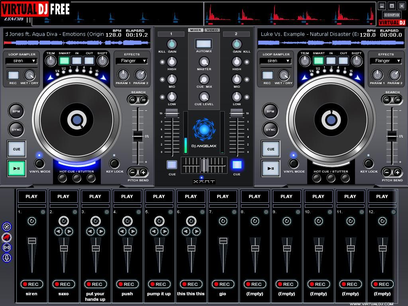Switch to the MIXER tab
This screenshot has width=408, height=306.
point(196,30)
